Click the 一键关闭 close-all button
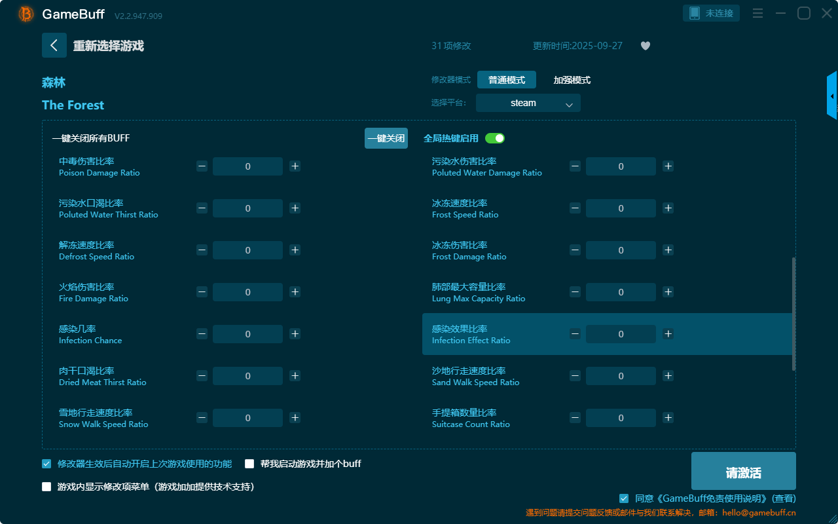This screenshot has width=838, height=524. (x=386, y=138)
